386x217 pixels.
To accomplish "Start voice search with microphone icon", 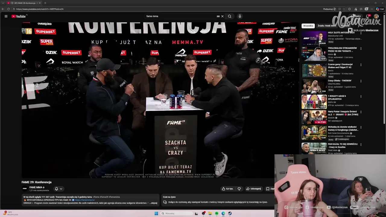I will coord(240,16).
